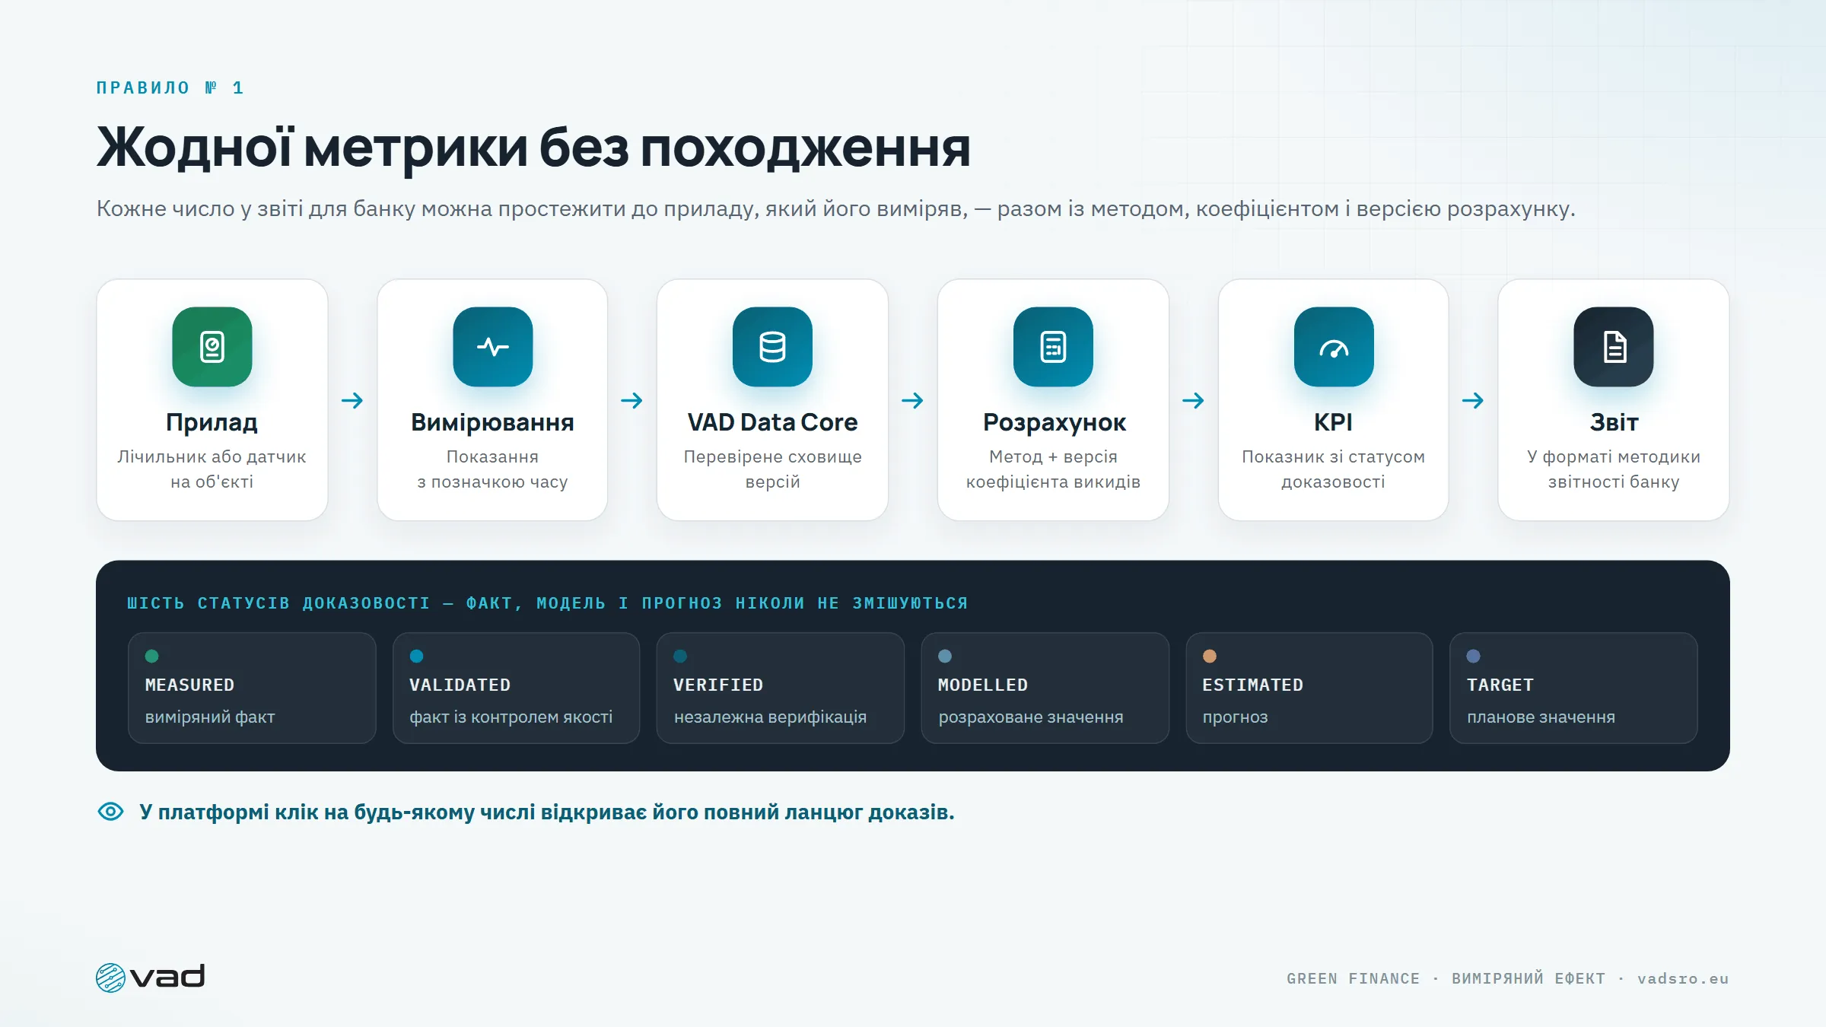This screenshot has height=1027, width=1826.
Task: Click 'Метод + версія коефіцієнта викидів' text
Action: (x=1053, y=469)
